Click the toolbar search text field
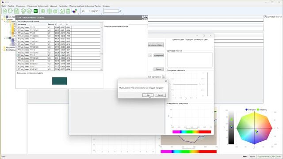The width and height of the screenshot is (283, 159). click(x=111, y=11)
